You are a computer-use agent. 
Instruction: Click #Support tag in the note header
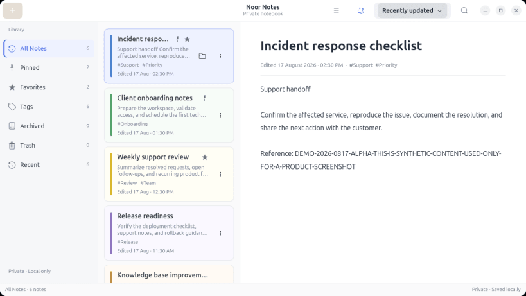tap(361, 65)
